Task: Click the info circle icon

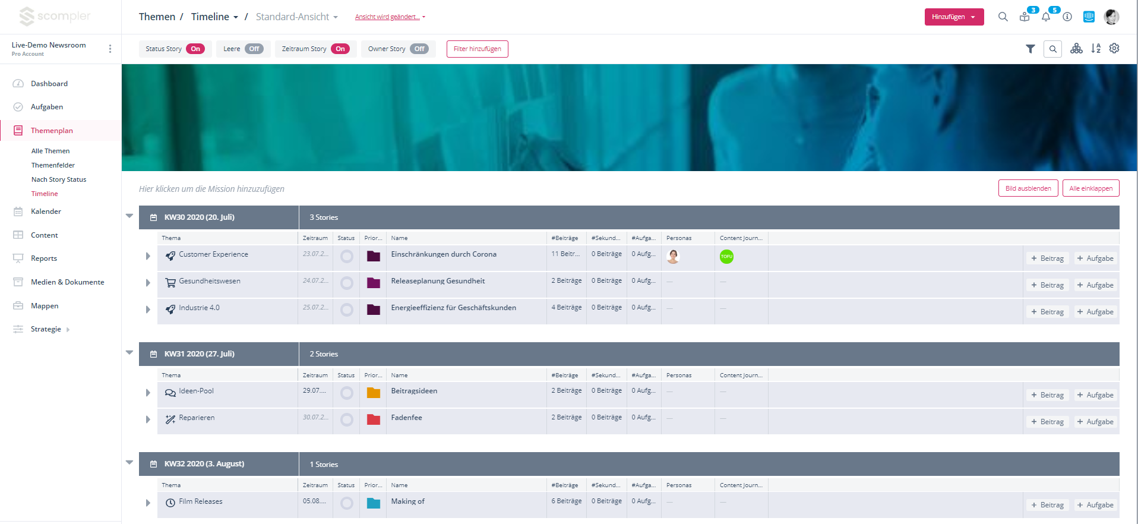Action: pos(1067,17)
